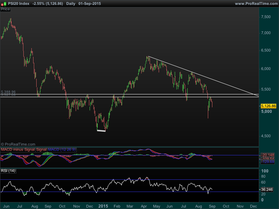Click the yellow 5,126.86 current price tag

pos(269,106)
